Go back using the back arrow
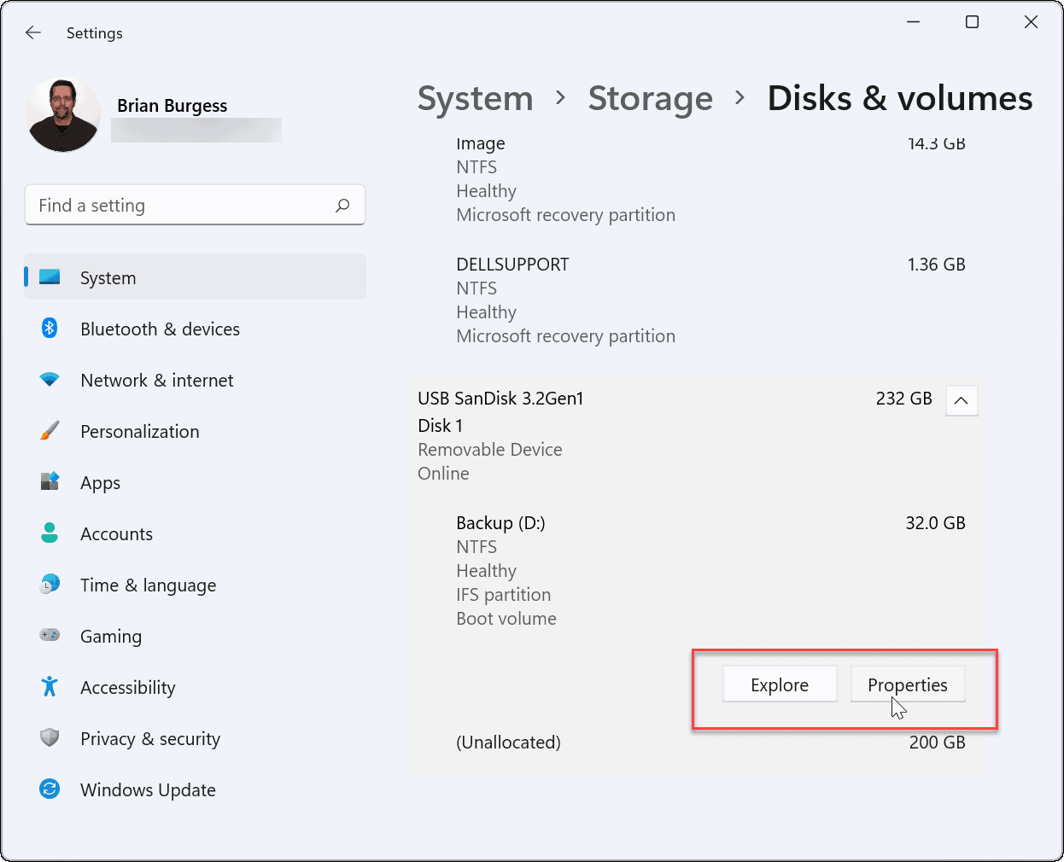 (x=32, y=32)
